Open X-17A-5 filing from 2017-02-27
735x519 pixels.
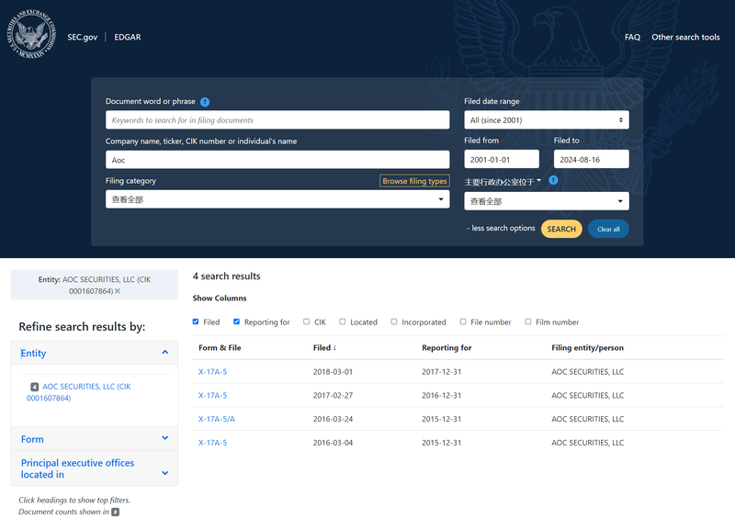pos(212,395)
